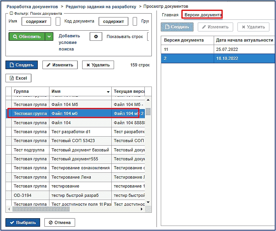Open the 'содержит' operator for Имя
Image resolution: width=276 pixels, height=231 pixels.
36,21
